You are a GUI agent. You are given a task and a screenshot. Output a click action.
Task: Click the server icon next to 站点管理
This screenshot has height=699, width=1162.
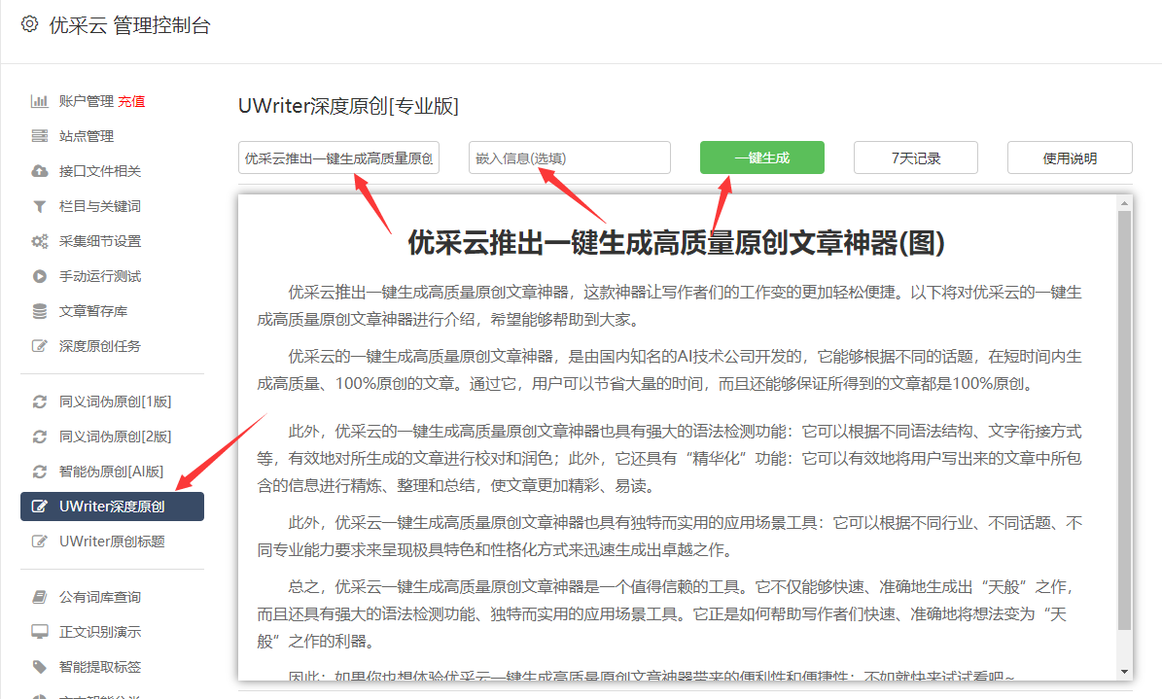point(40,136)
